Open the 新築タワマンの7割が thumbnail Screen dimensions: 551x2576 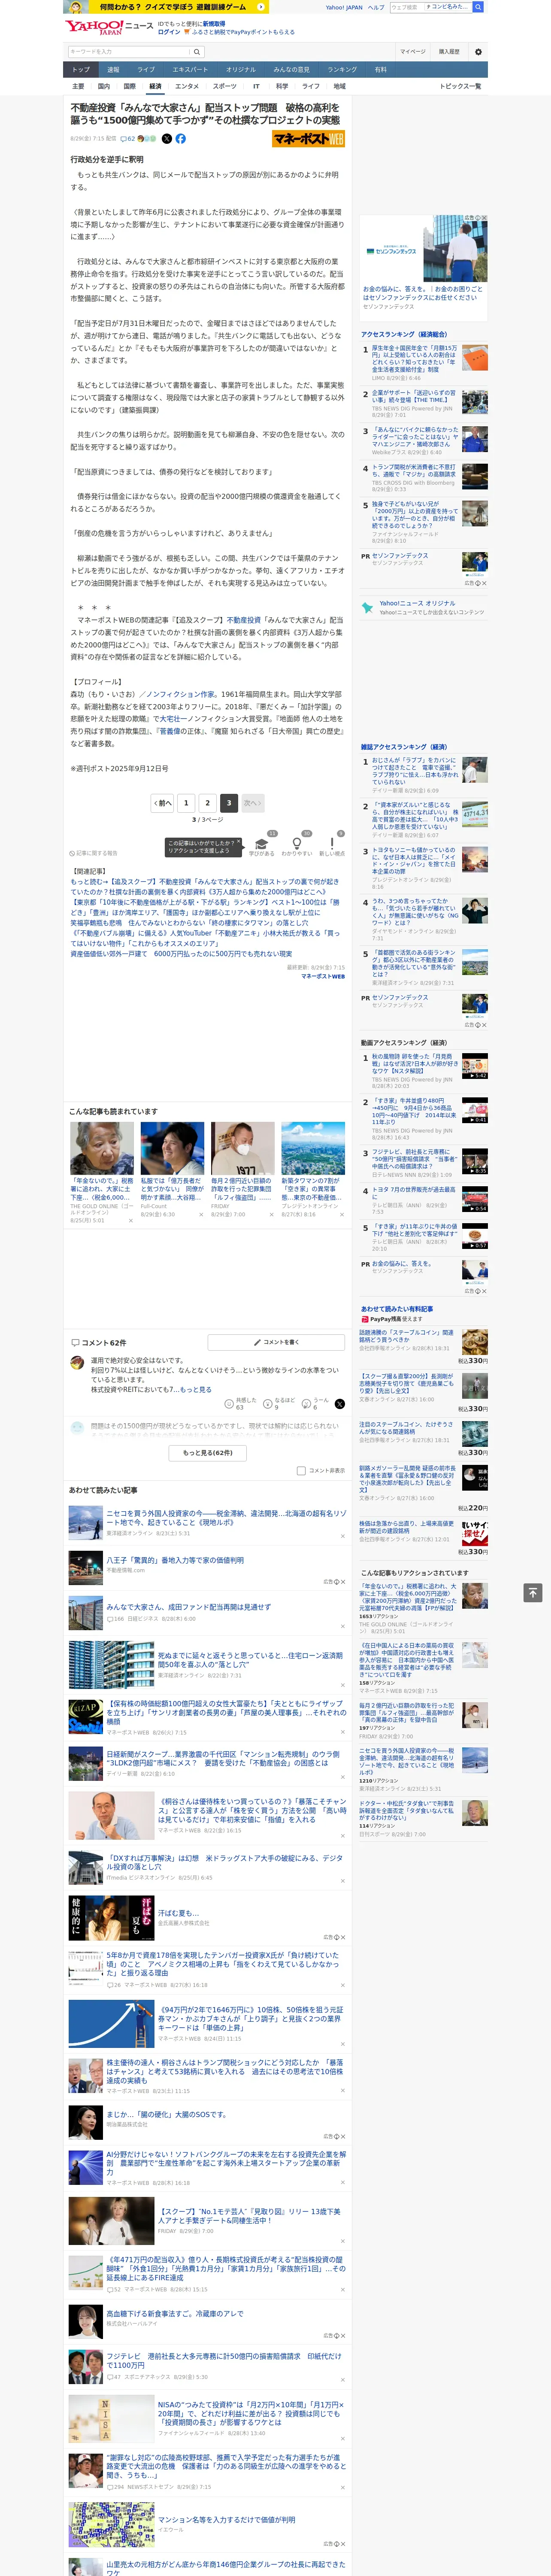(x=313, y=1148)
